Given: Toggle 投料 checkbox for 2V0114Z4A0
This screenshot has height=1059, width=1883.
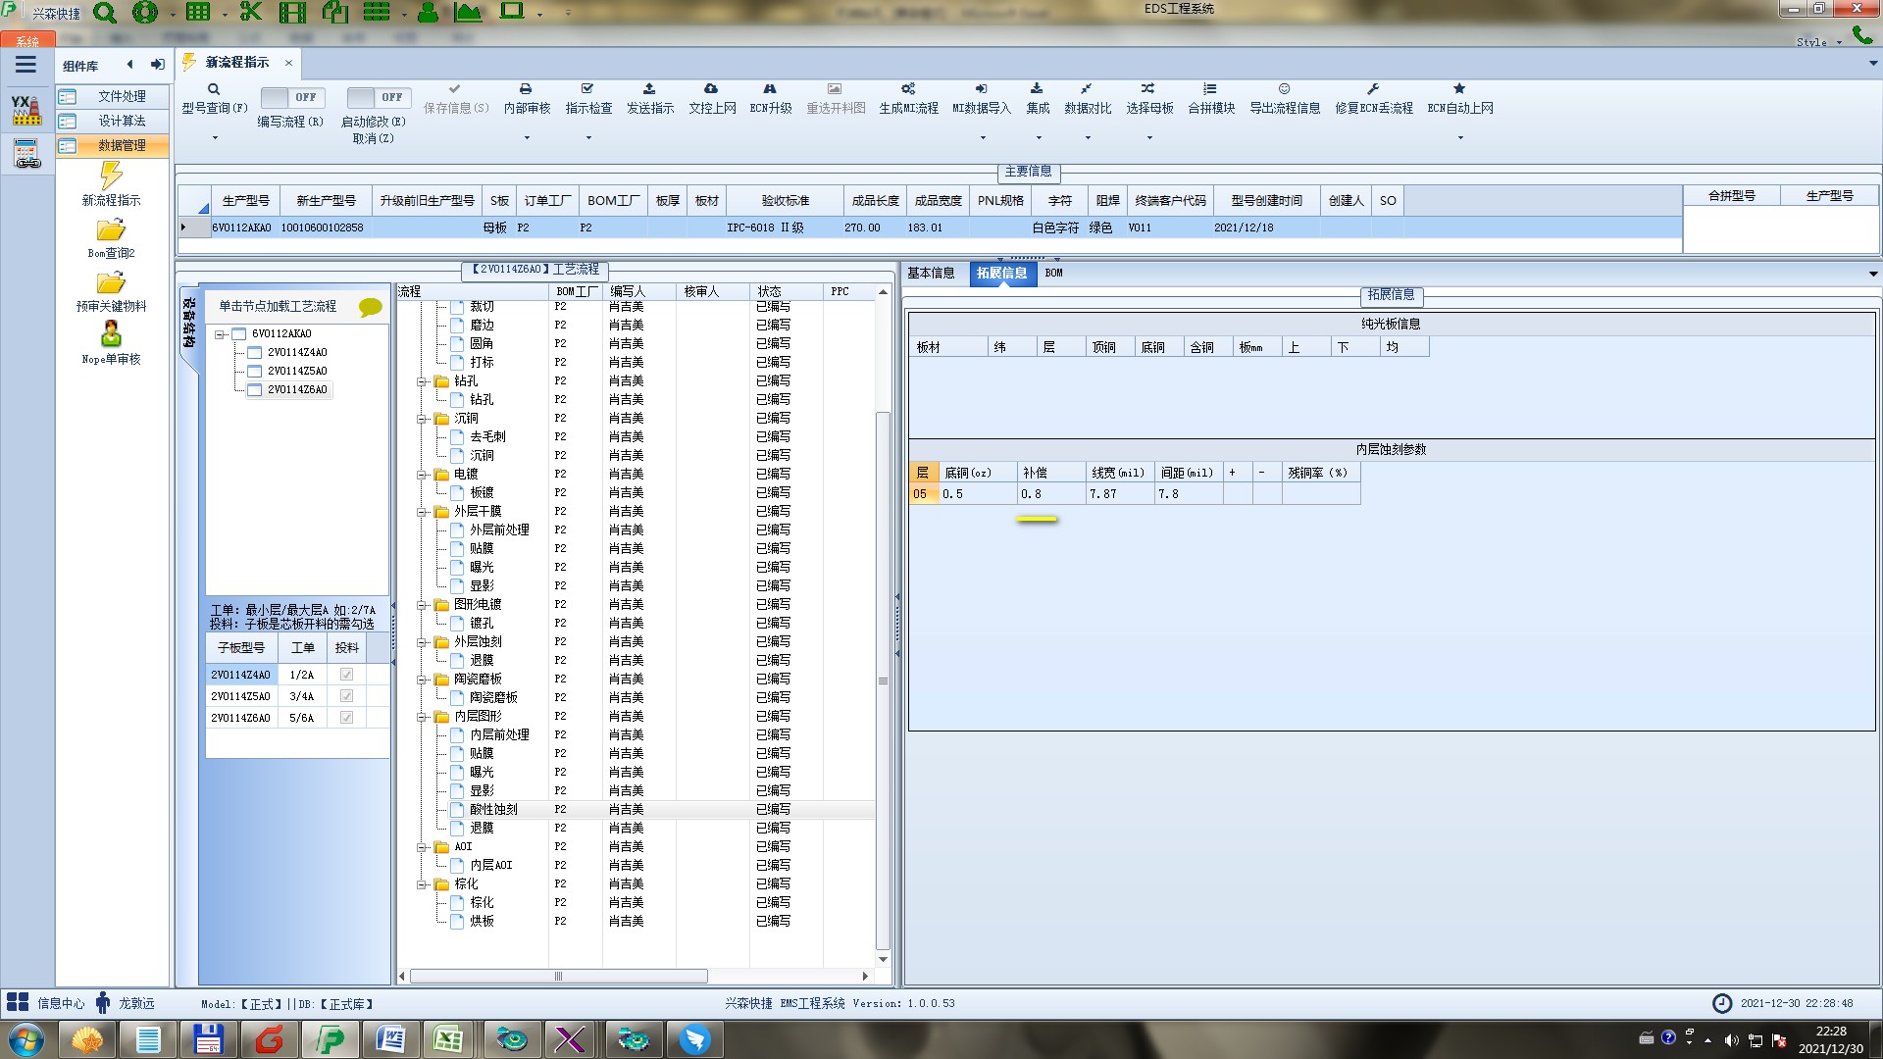Looking at the screenshot, I should [x=346, y=675].
